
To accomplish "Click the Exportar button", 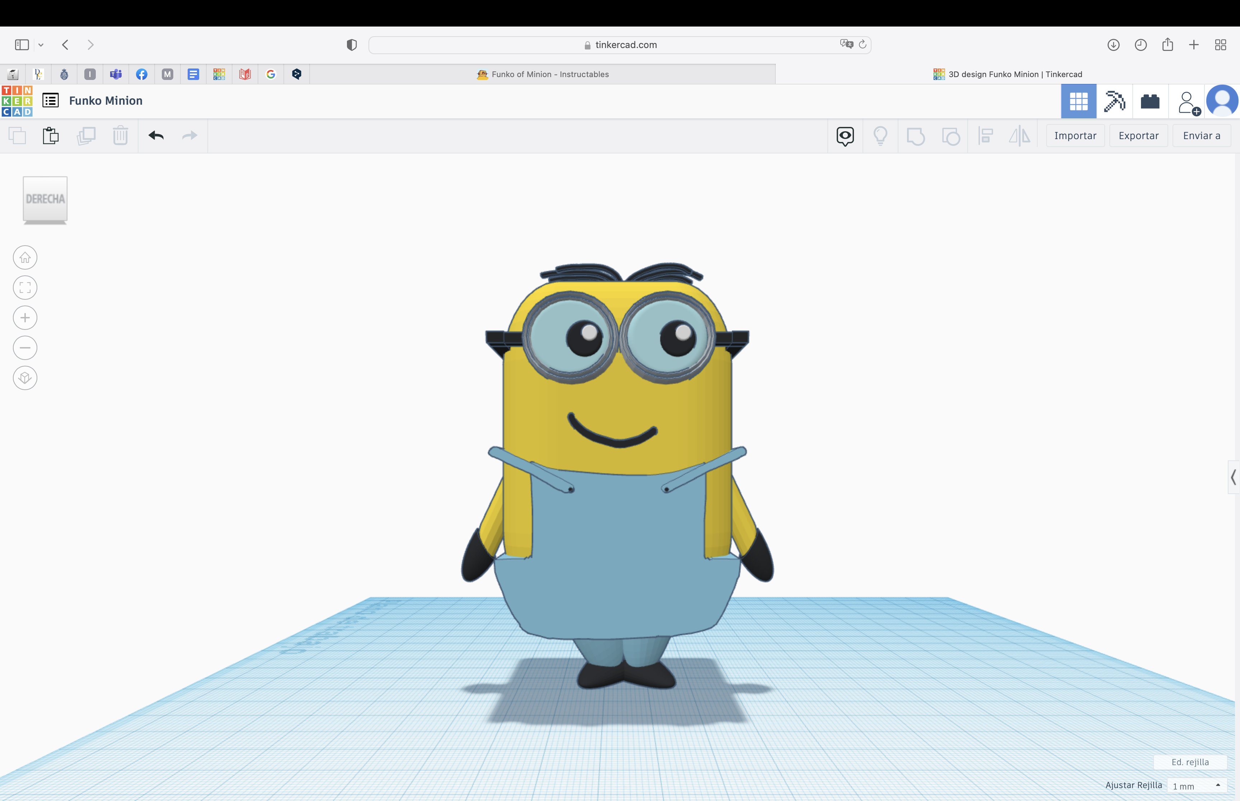I will (1138, 136).
